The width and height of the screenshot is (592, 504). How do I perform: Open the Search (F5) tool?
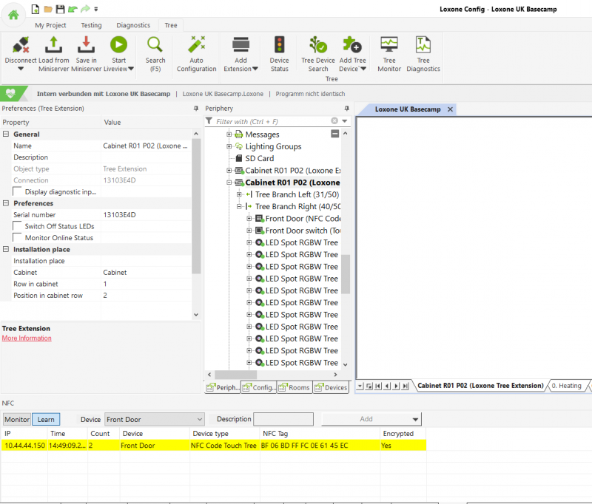tap(155, 45)
